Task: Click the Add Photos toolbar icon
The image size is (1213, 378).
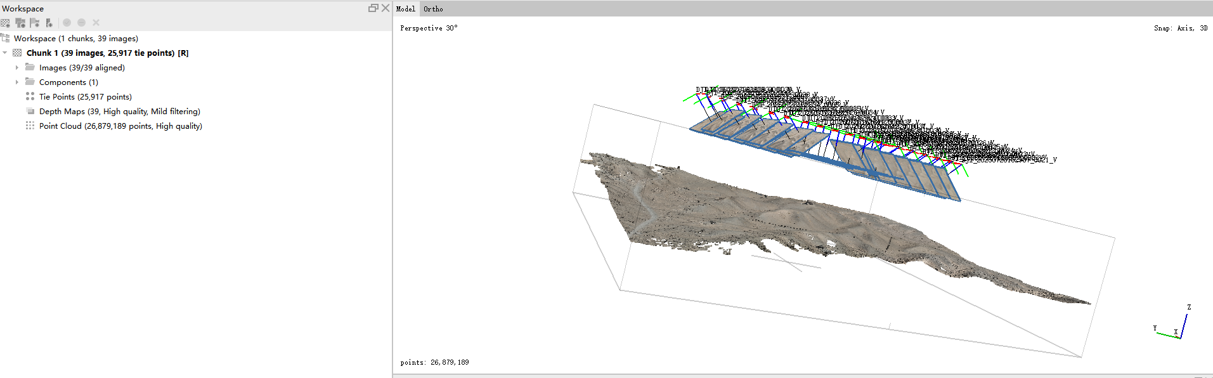Action: (x=20, y=23)
